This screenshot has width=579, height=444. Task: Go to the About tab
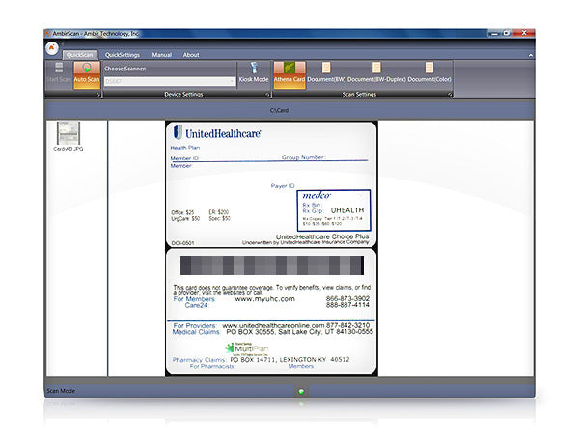coord(191,55)
